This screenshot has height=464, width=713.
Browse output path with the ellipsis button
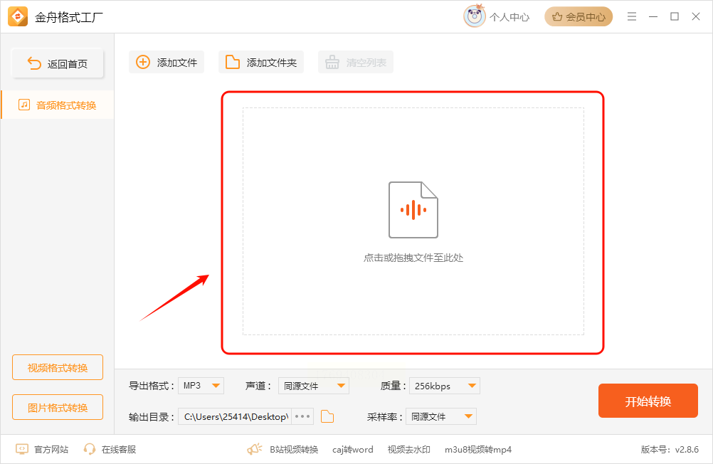(302, 416)
